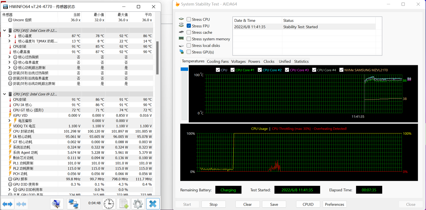Click the lightning icon next to IGPU VID
The height and width of the screenshot is (210, 426).
pos(10,115)
